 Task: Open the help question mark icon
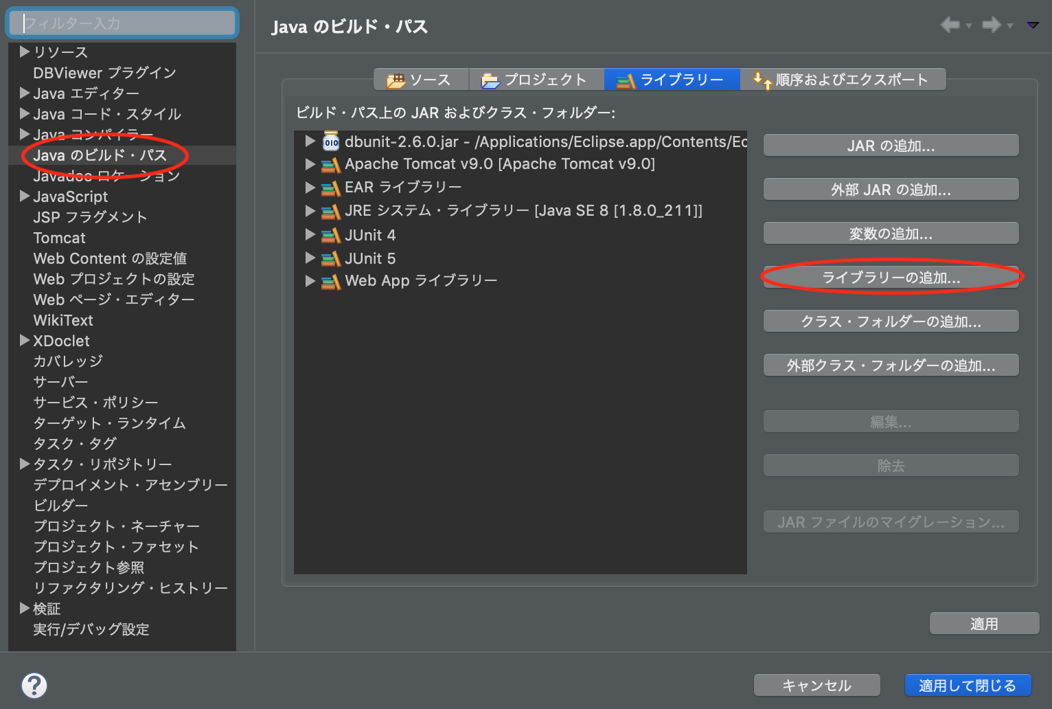34,685
